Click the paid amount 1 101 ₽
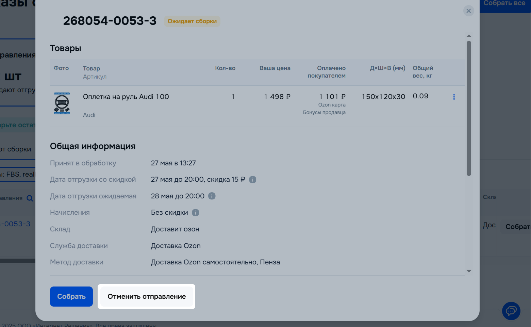Image resolution: width=531 pixels, height=327 pixels. [x=332, y=97]
